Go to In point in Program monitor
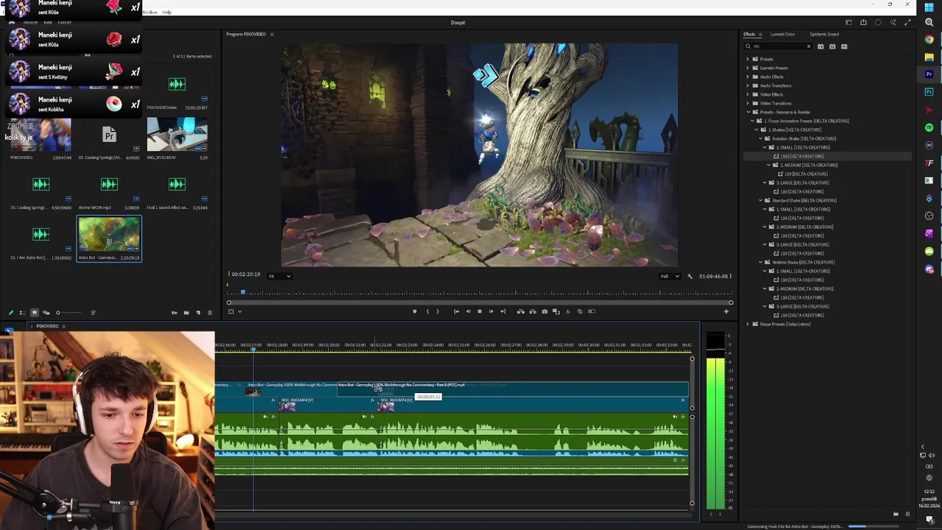The height and width of the screenshot is (530, 942). click(x=456, y=311)
